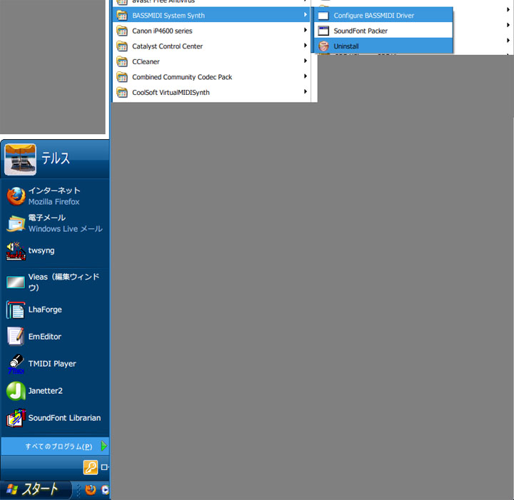Image resolution: width=514 pixels, height=500 pixels.
Task: Click the Uninstall item icon
Action: click(x=323, y=46)
